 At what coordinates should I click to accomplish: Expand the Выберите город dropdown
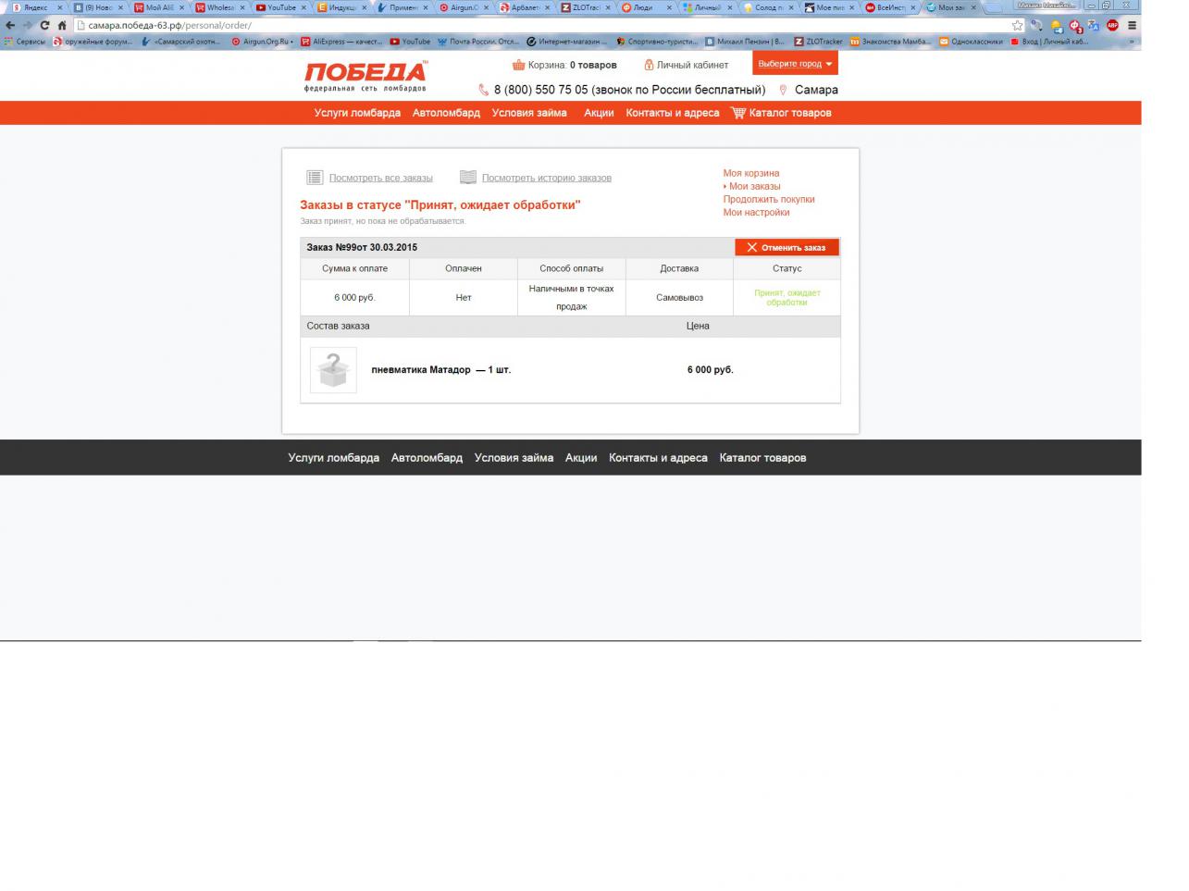pos(795,64)
